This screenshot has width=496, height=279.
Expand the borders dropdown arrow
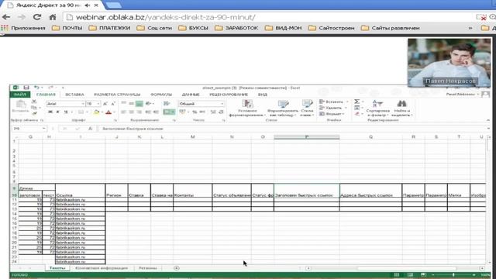(88, 112)
